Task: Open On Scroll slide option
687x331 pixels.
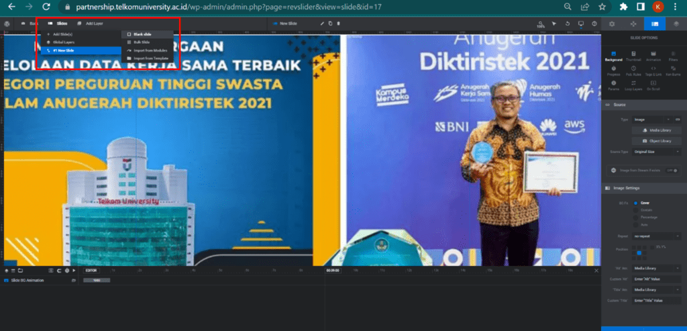Action: pos(653,85)
